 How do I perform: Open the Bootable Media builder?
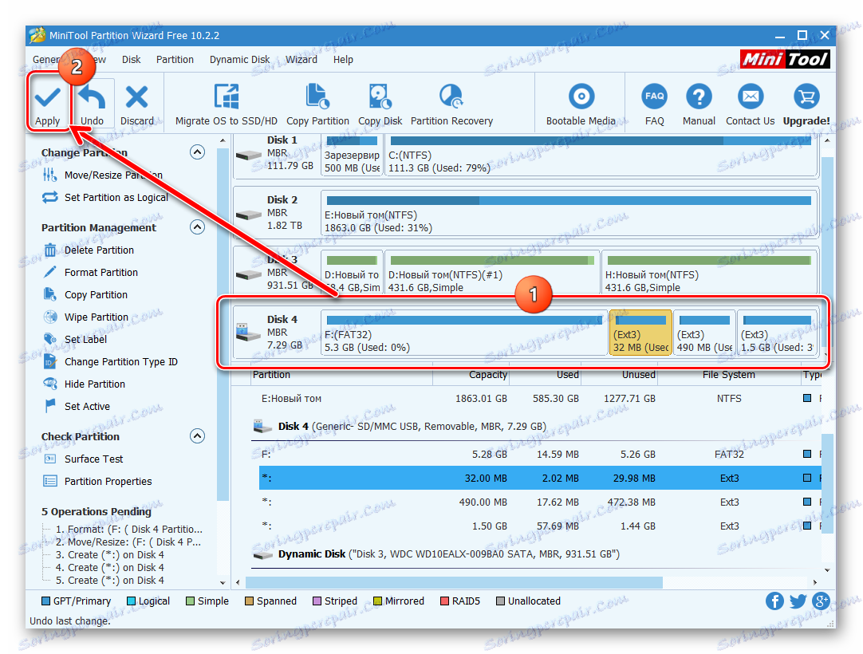[581, 104]
